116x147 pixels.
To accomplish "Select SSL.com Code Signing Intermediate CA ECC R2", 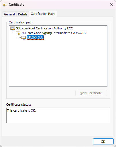I will point(54,33).
